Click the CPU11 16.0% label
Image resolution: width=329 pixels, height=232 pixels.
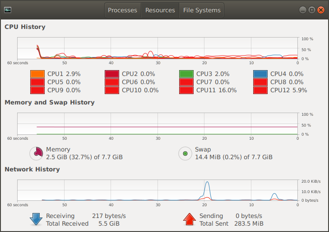(216, 90)
